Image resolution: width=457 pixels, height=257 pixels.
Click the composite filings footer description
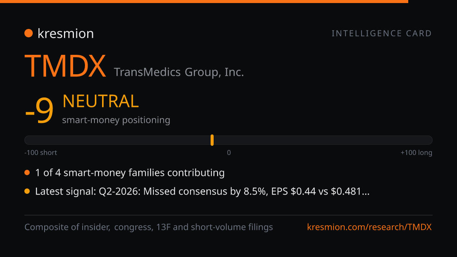pyautogui.click(x=149, y=227)
